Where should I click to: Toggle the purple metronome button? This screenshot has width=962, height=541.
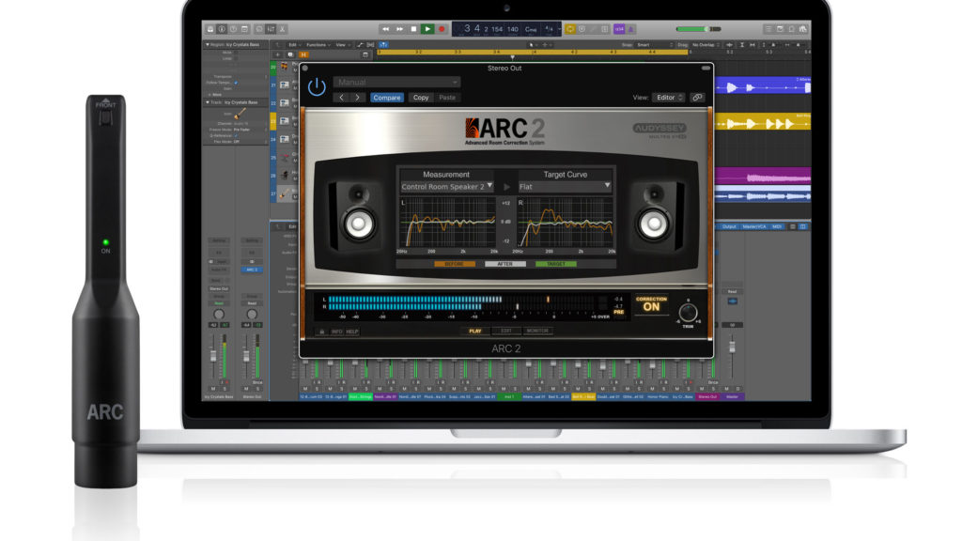point(630,29)
